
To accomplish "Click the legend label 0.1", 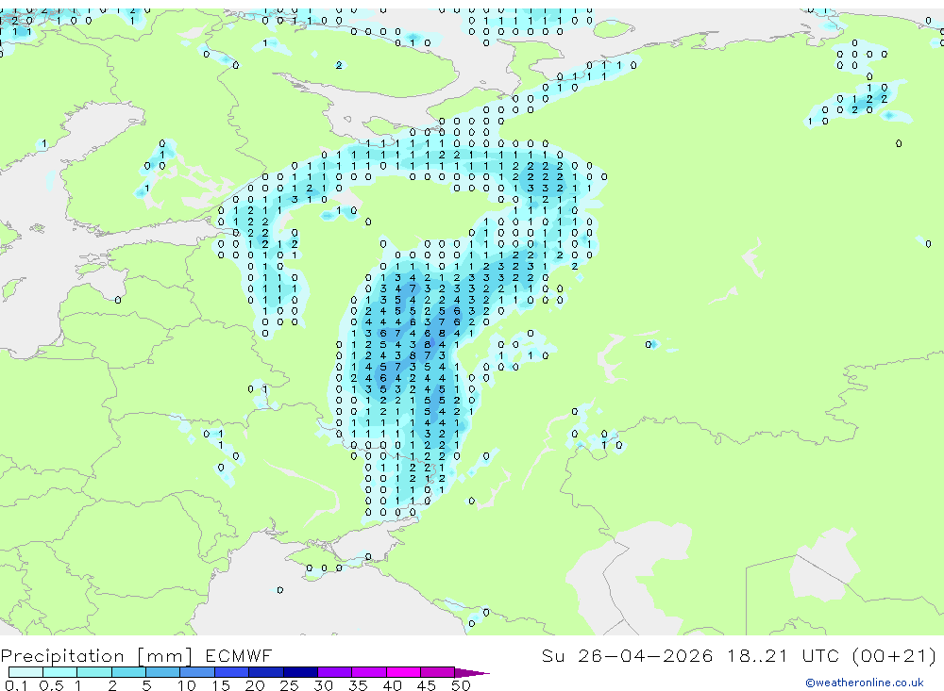I will click(x=16, y=685).
